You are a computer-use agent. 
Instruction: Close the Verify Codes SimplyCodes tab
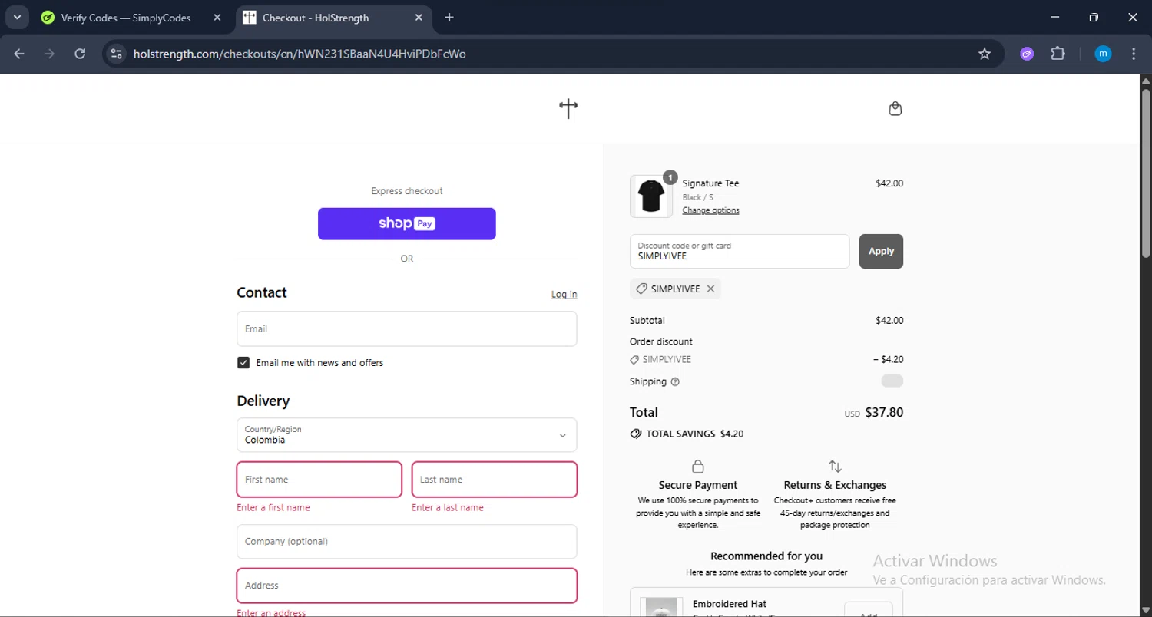217,18
